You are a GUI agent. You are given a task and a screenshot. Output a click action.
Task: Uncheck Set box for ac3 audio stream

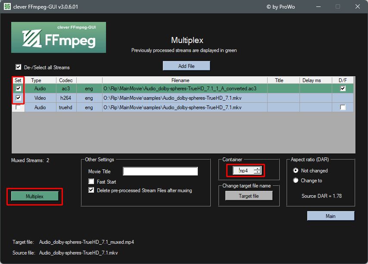(x=18, y=88)
